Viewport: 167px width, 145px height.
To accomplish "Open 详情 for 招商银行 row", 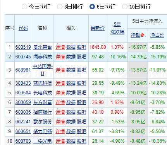I will click(x=60, y=112).
